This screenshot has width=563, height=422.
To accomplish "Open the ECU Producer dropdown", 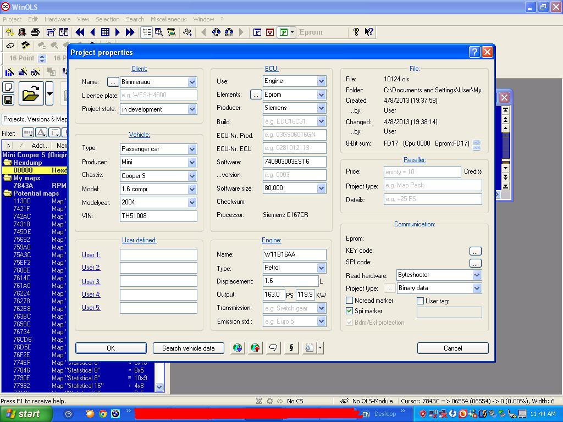I will click(321, 108).
